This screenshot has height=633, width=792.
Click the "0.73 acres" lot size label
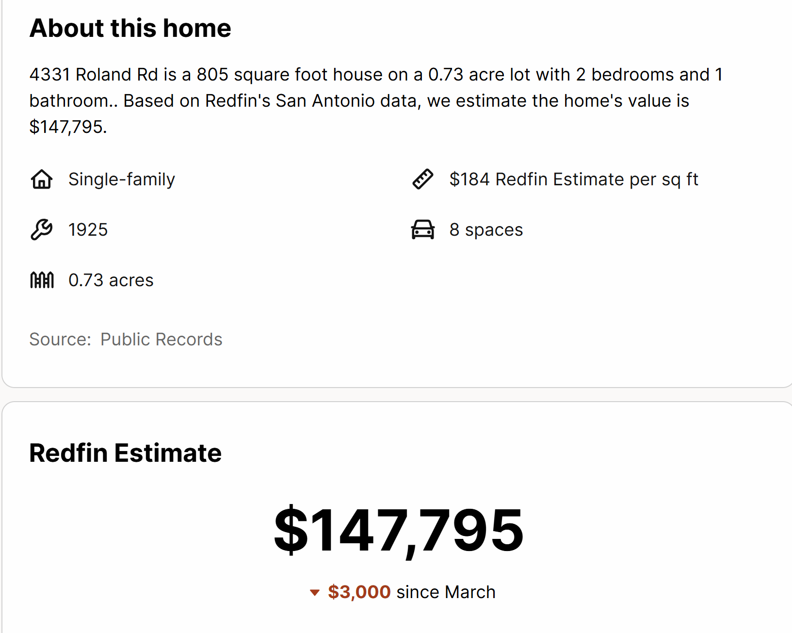click(x=111, y=280)
